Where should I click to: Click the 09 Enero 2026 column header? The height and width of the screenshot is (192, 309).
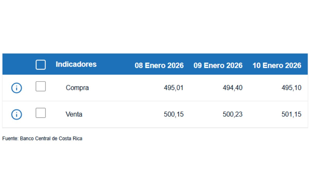tap(218, 66)
